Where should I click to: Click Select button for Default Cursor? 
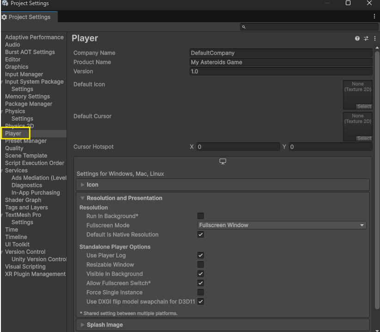(364, 138)
